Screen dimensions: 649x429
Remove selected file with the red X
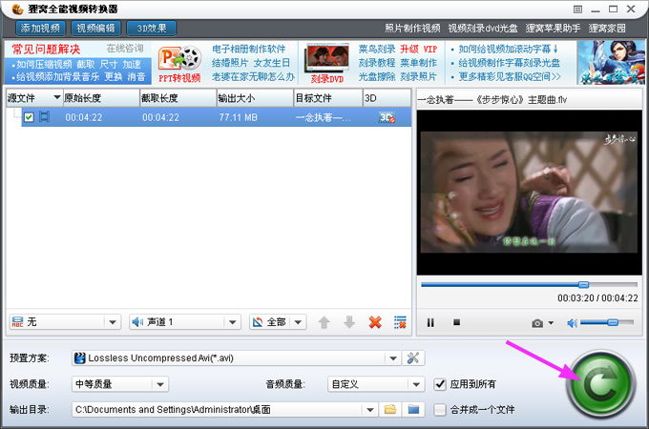click(375, 322)
